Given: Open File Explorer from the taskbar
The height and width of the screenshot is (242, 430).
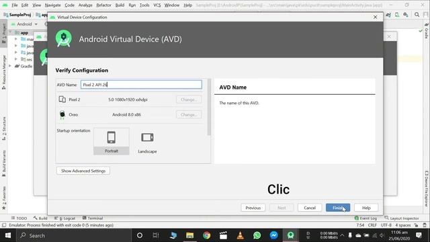Looking at the screenshot, I should pyautogui.click(x=189, y=235).
